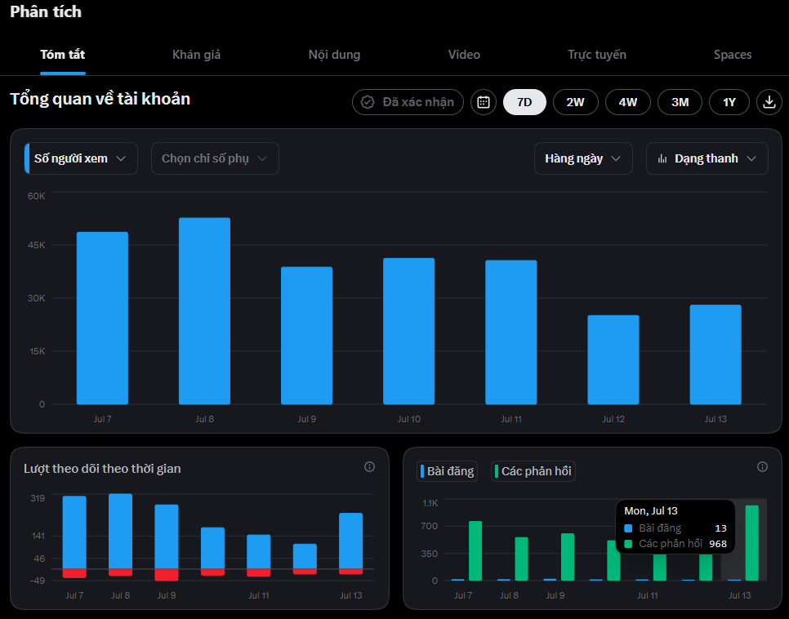Click the Jul 11 viewers bar
Screen dimensions: 789x619
510,332
